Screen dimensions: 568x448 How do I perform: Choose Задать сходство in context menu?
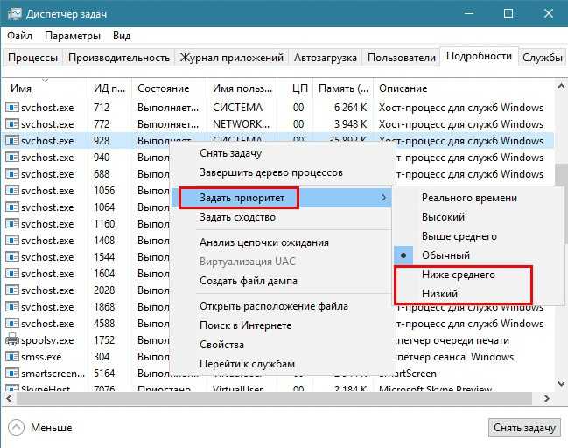pos(238,217)
